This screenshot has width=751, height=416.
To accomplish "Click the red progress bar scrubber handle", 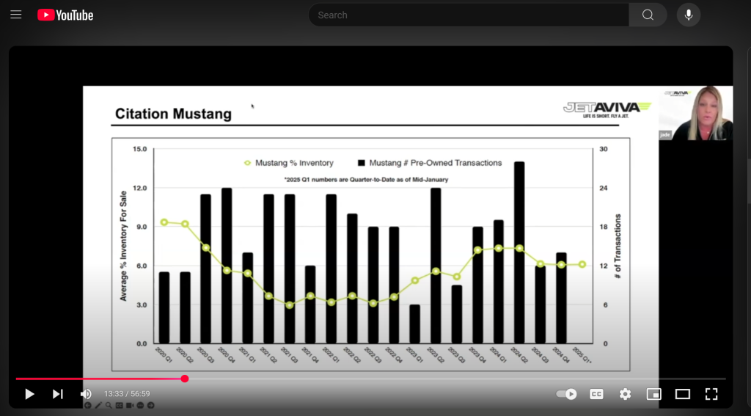I will point(184,379).
